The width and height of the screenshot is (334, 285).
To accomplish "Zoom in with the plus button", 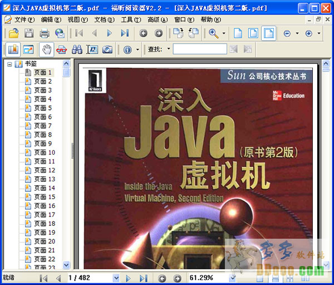I will click(308, 33).
